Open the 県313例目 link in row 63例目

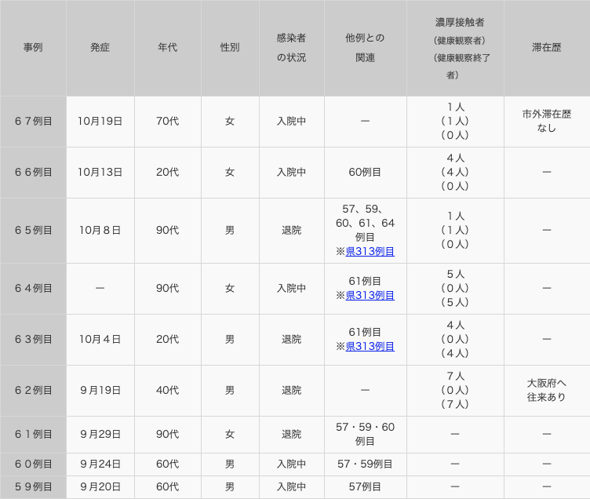tap(370, 346)
